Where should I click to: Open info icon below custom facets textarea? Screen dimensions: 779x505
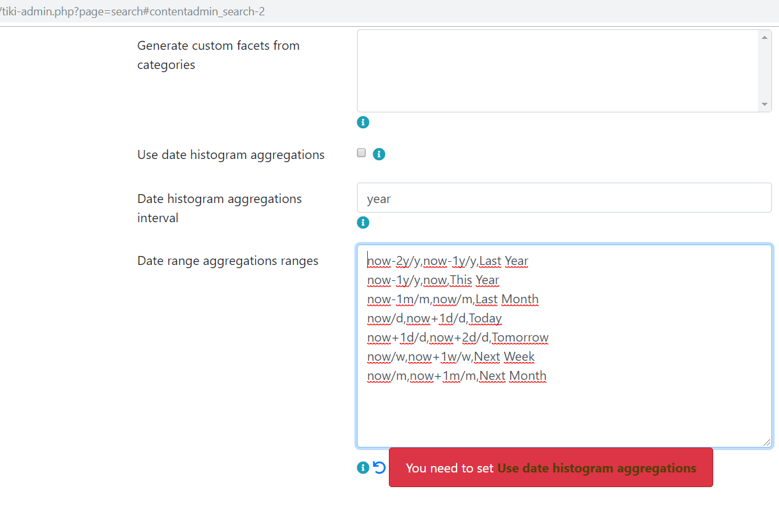click(x=363, y=122)
